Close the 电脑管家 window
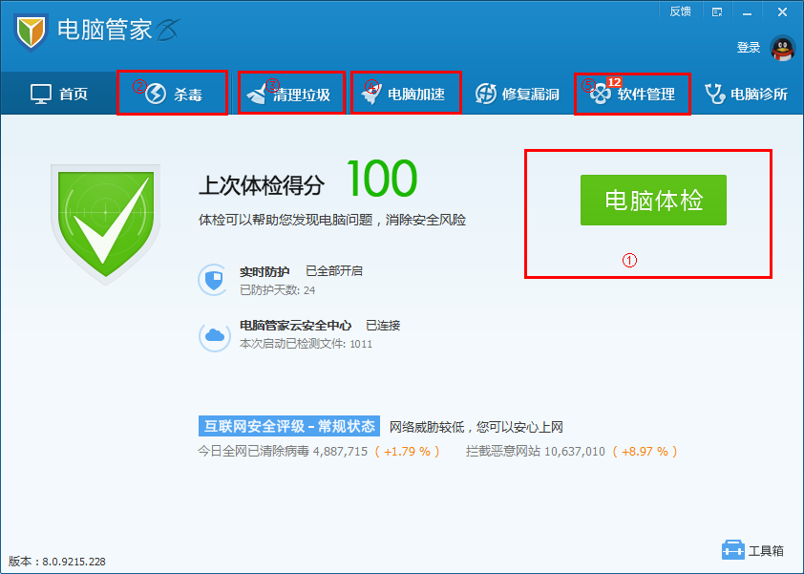The image size is (804, 574). coord(782,11)
